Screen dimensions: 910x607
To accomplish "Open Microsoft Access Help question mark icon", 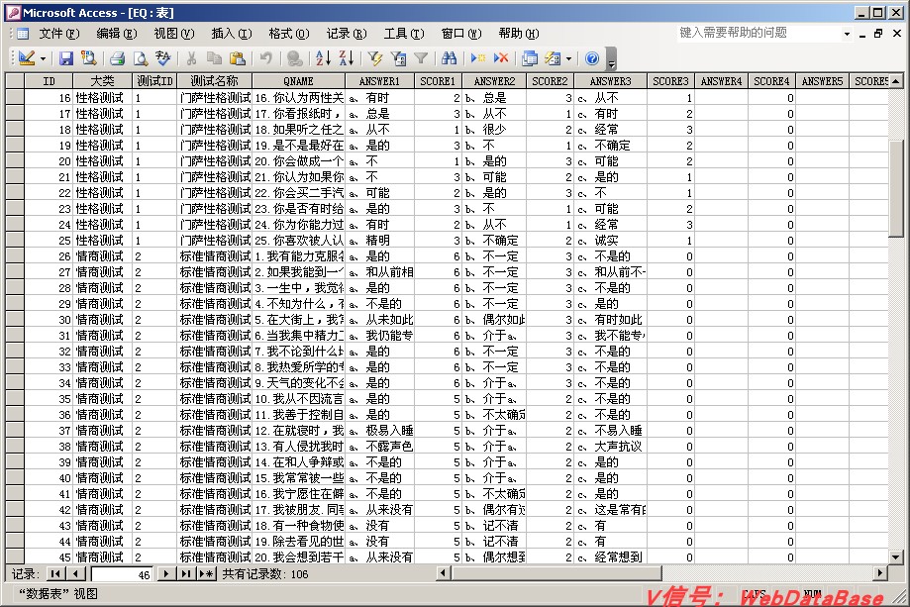I will coord(592,58).
